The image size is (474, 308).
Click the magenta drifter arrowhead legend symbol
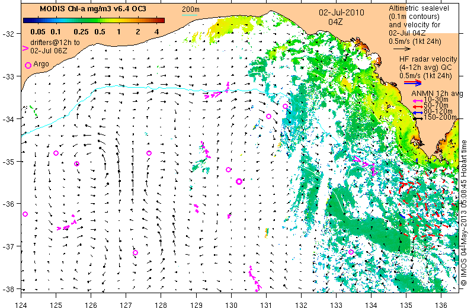[25, 49]
